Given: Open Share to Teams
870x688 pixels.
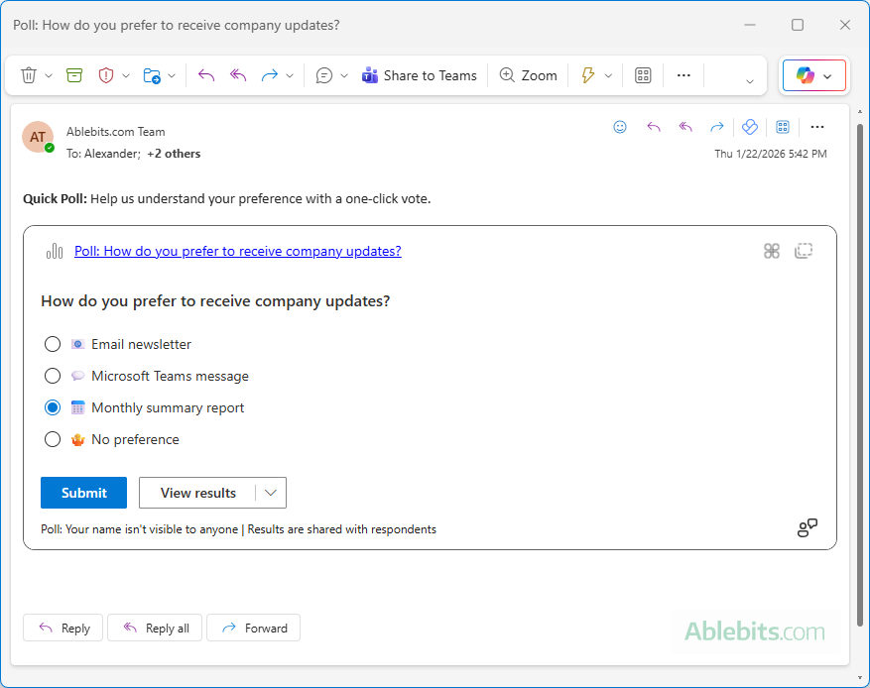Looking at the screenshot, I should (419, 74).
